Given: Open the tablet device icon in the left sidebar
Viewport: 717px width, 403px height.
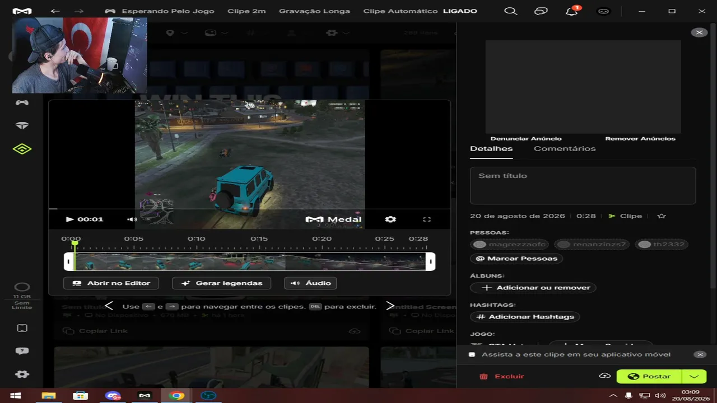Looking at the screenshot, I should [22, 328].
